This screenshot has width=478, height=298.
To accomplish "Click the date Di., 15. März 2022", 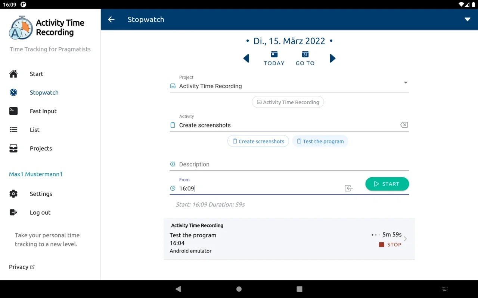I will point(289,41).
